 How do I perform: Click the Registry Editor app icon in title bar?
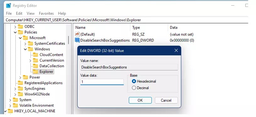(8, 6)
